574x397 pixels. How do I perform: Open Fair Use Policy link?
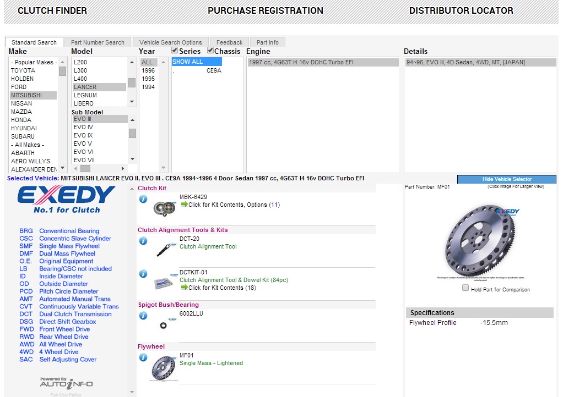point(66,394)
